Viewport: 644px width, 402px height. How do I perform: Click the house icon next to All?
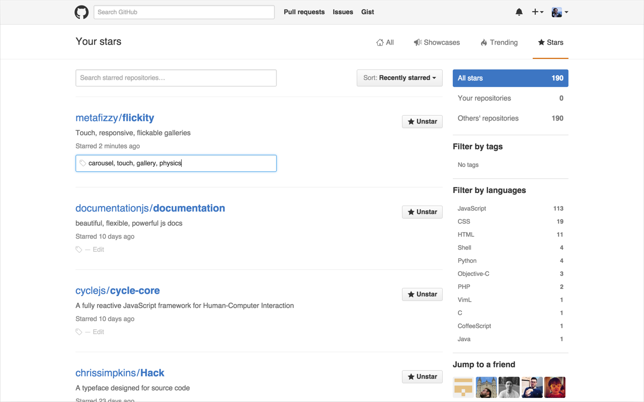tap(379, 42)
